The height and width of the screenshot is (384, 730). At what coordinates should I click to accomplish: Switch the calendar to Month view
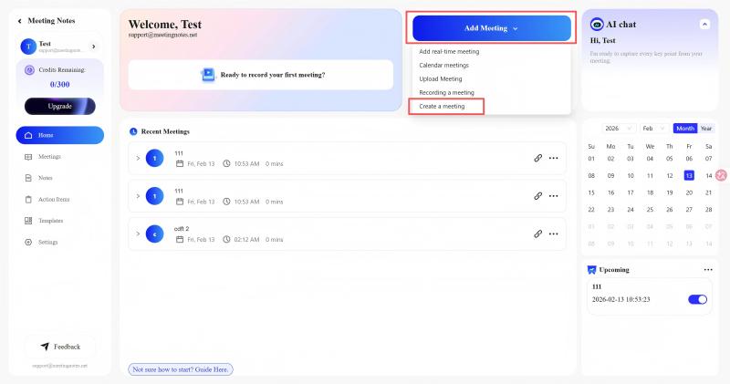coord(684,129)
